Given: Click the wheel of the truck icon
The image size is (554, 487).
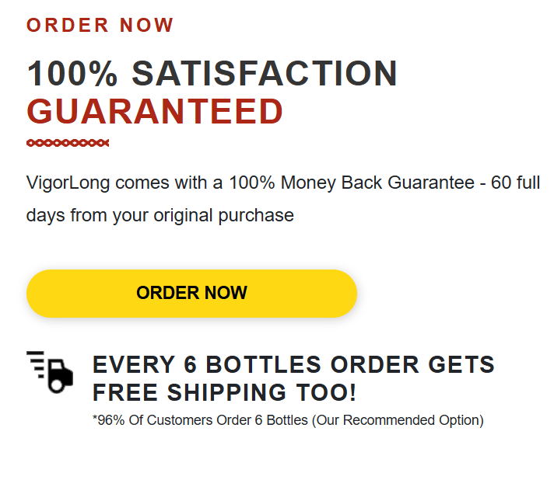Looking at the screenshot, I should pos(57,385).
